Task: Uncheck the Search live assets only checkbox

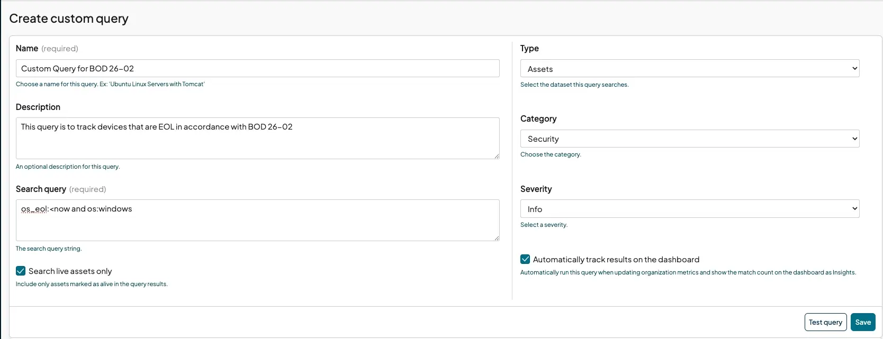Action: (21, 271)
